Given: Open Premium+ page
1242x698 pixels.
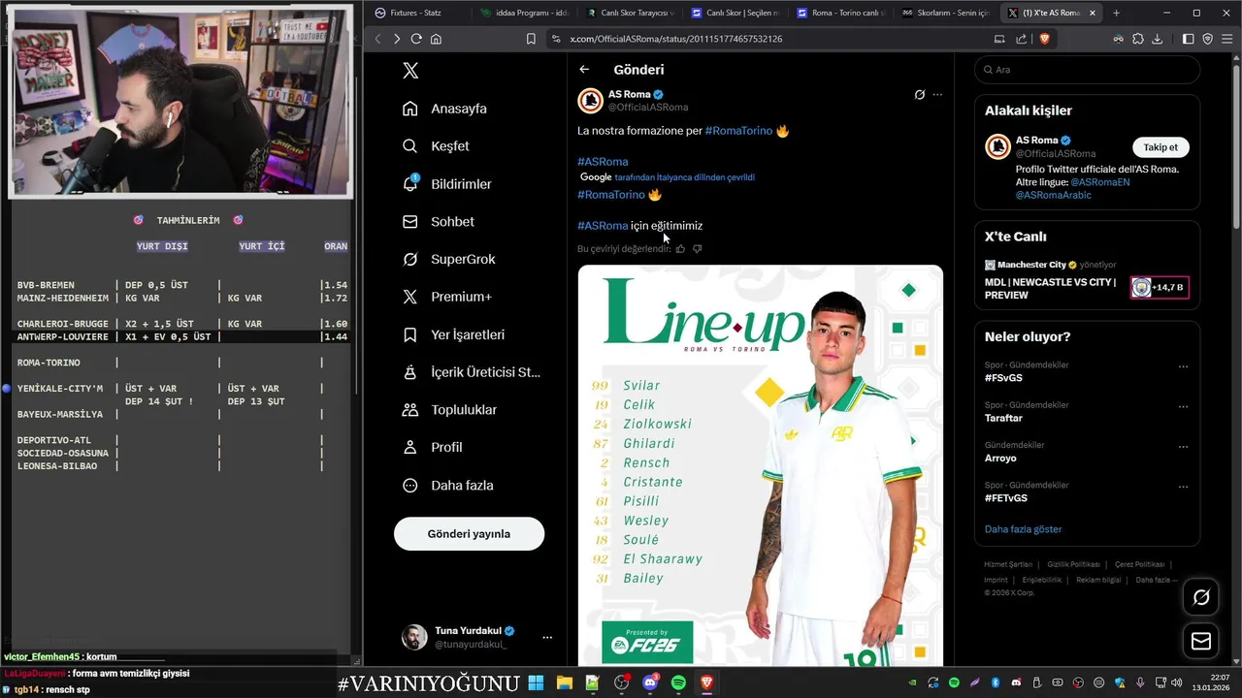Looking at the screenshot, I should tap(446, 297).
